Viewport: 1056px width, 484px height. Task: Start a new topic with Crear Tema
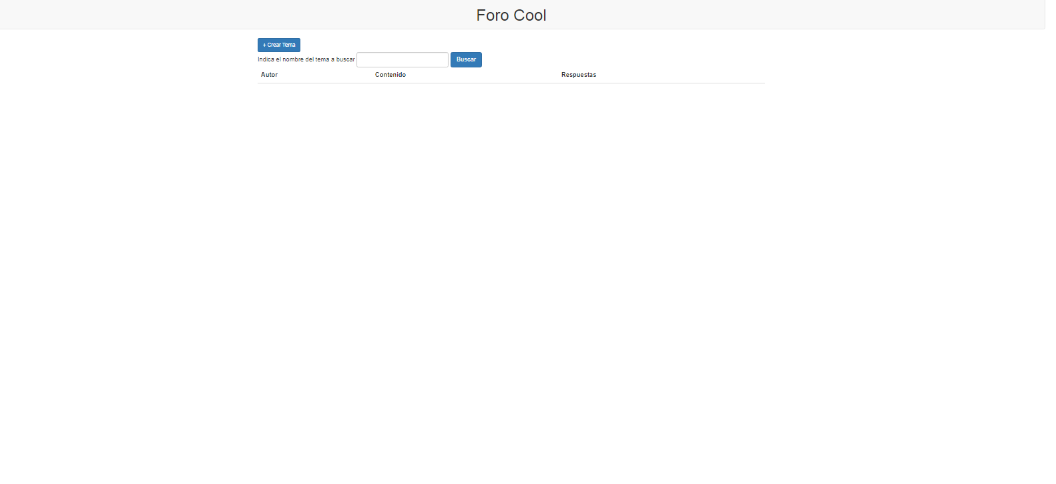tap(278, 45)
